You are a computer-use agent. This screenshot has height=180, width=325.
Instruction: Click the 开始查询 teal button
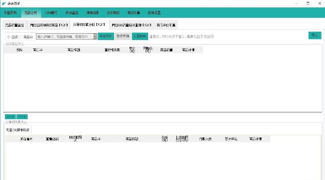(106, 36)
